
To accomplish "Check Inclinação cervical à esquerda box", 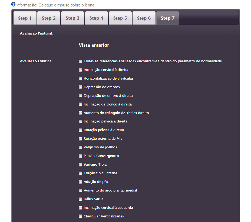I will [81, 208].
